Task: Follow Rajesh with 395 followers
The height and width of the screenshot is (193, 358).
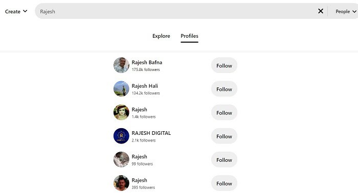Action: (x=224, y=183)
